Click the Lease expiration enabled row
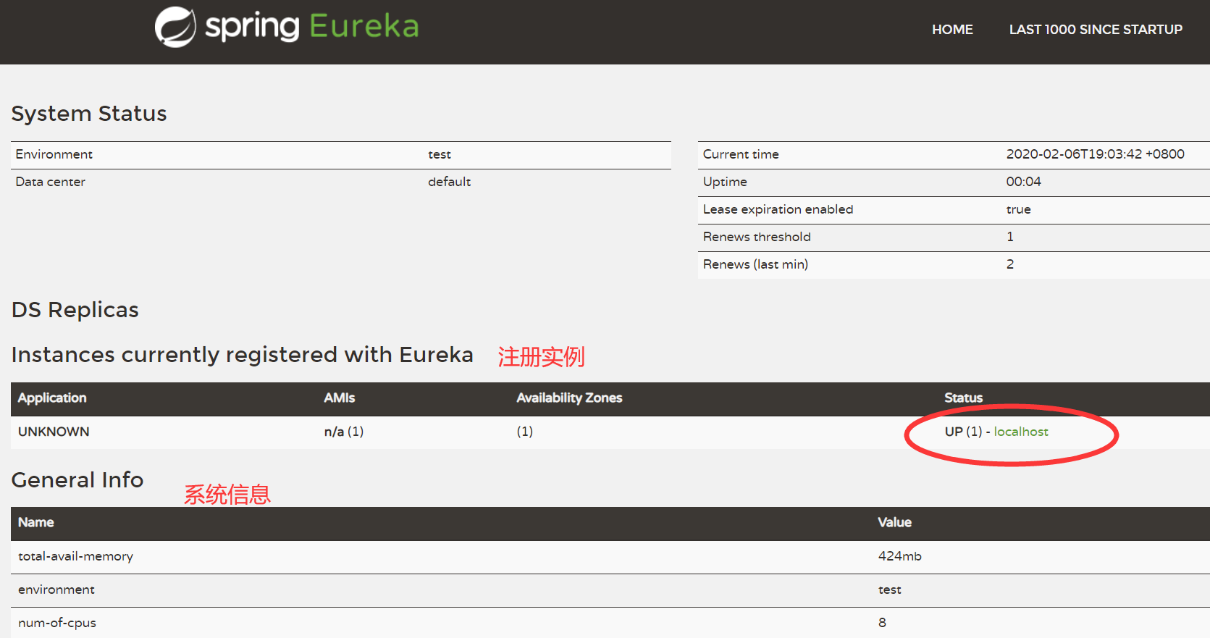1210x638 pixels. [778, 209]
